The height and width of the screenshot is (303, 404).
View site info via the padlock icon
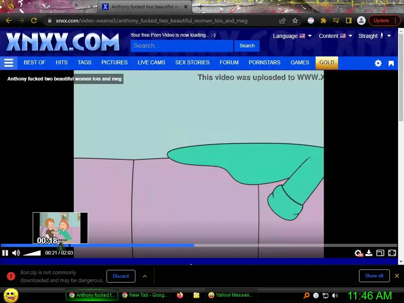50,21
